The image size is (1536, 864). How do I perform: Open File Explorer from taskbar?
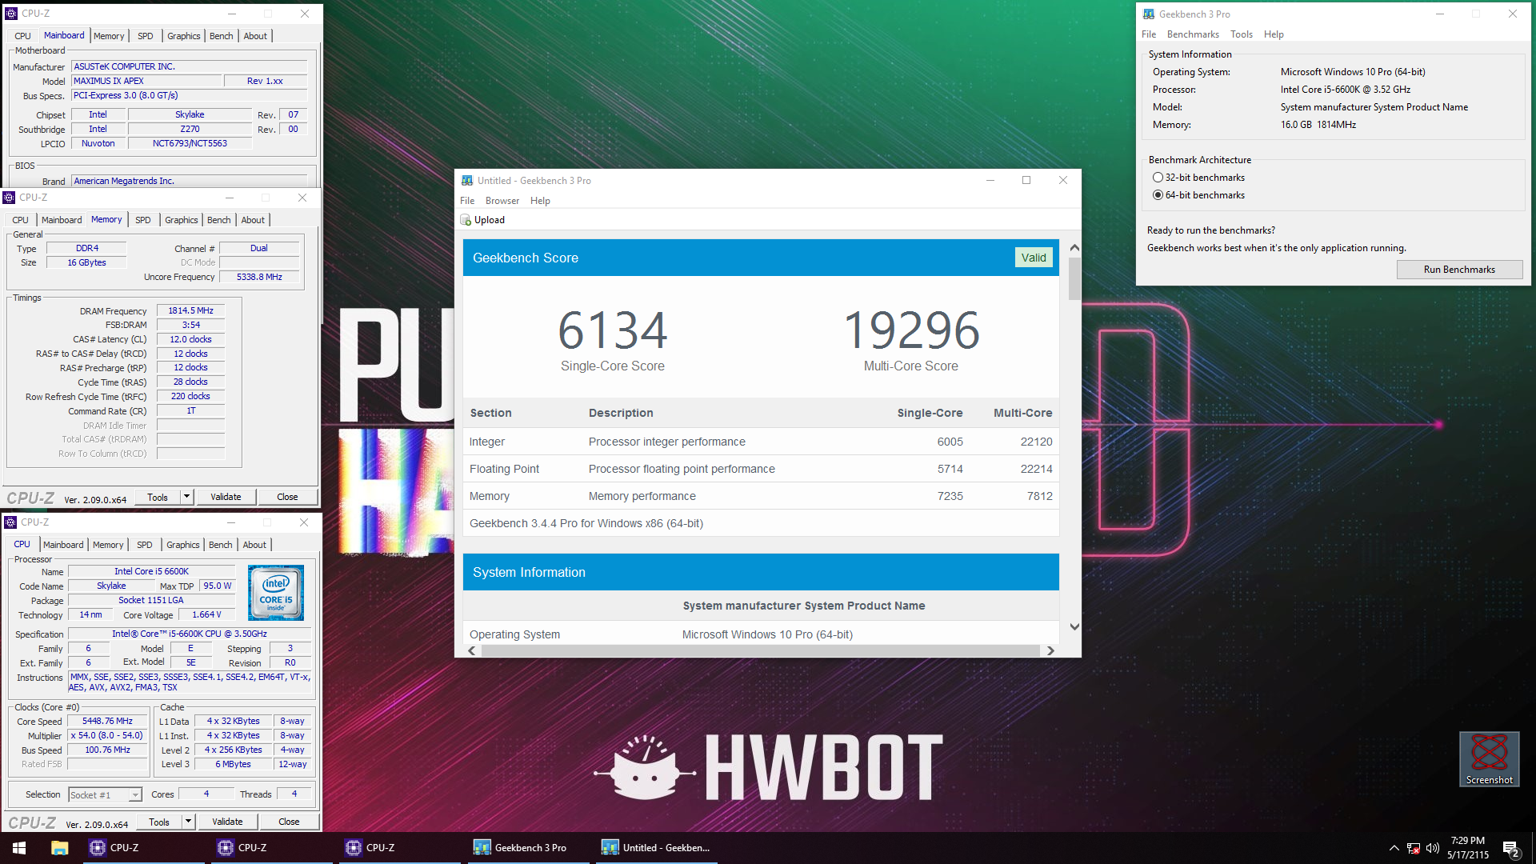pos(59,847)
